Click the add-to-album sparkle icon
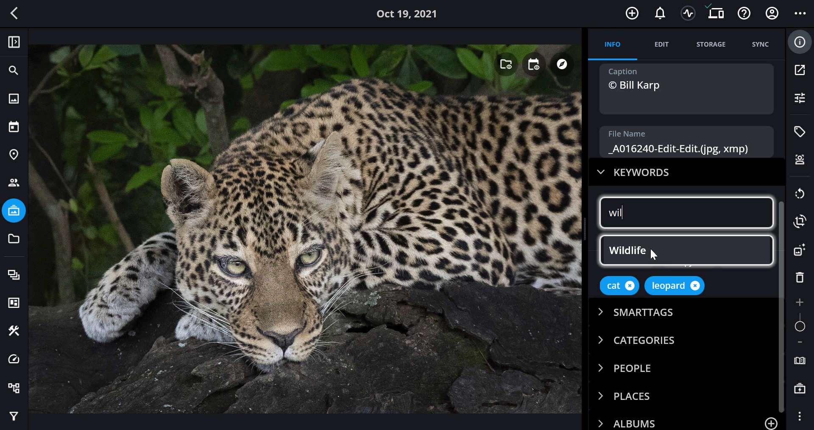 (800, 250)
